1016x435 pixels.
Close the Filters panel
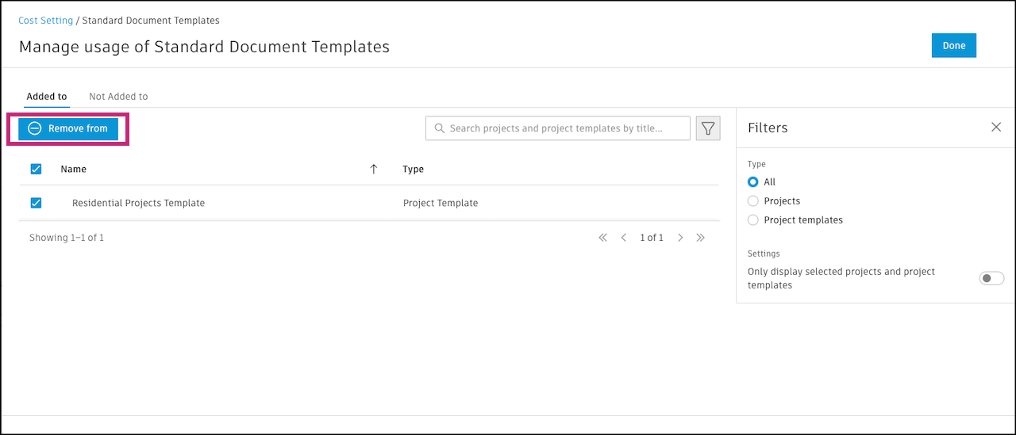click(x=996, y=128)
